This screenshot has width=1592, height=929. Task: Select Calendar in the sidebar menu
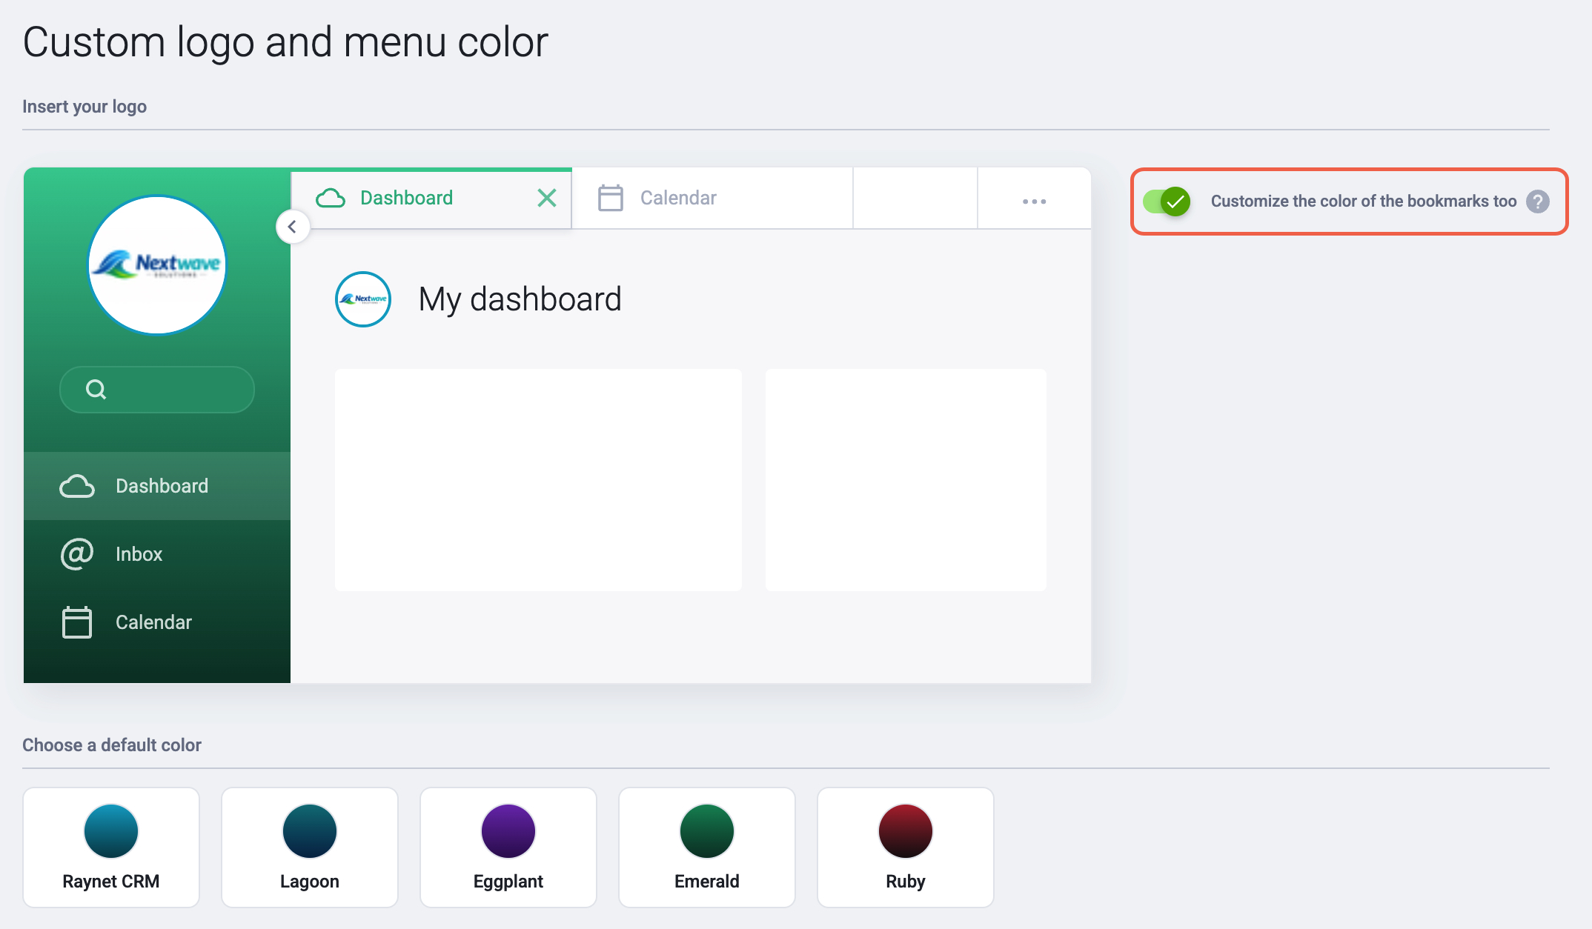[157, 622]
